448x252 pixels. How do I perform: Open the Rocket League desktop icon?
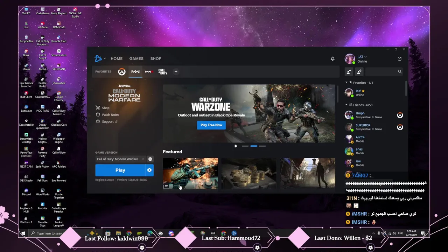pos(59,222)
